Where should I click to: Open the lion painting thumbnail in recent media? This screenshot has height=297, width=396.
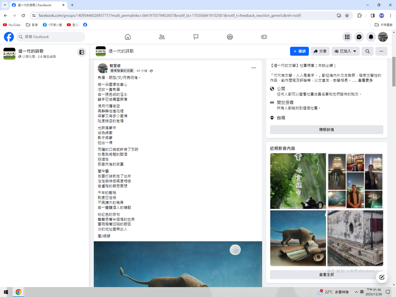(298, 238)
